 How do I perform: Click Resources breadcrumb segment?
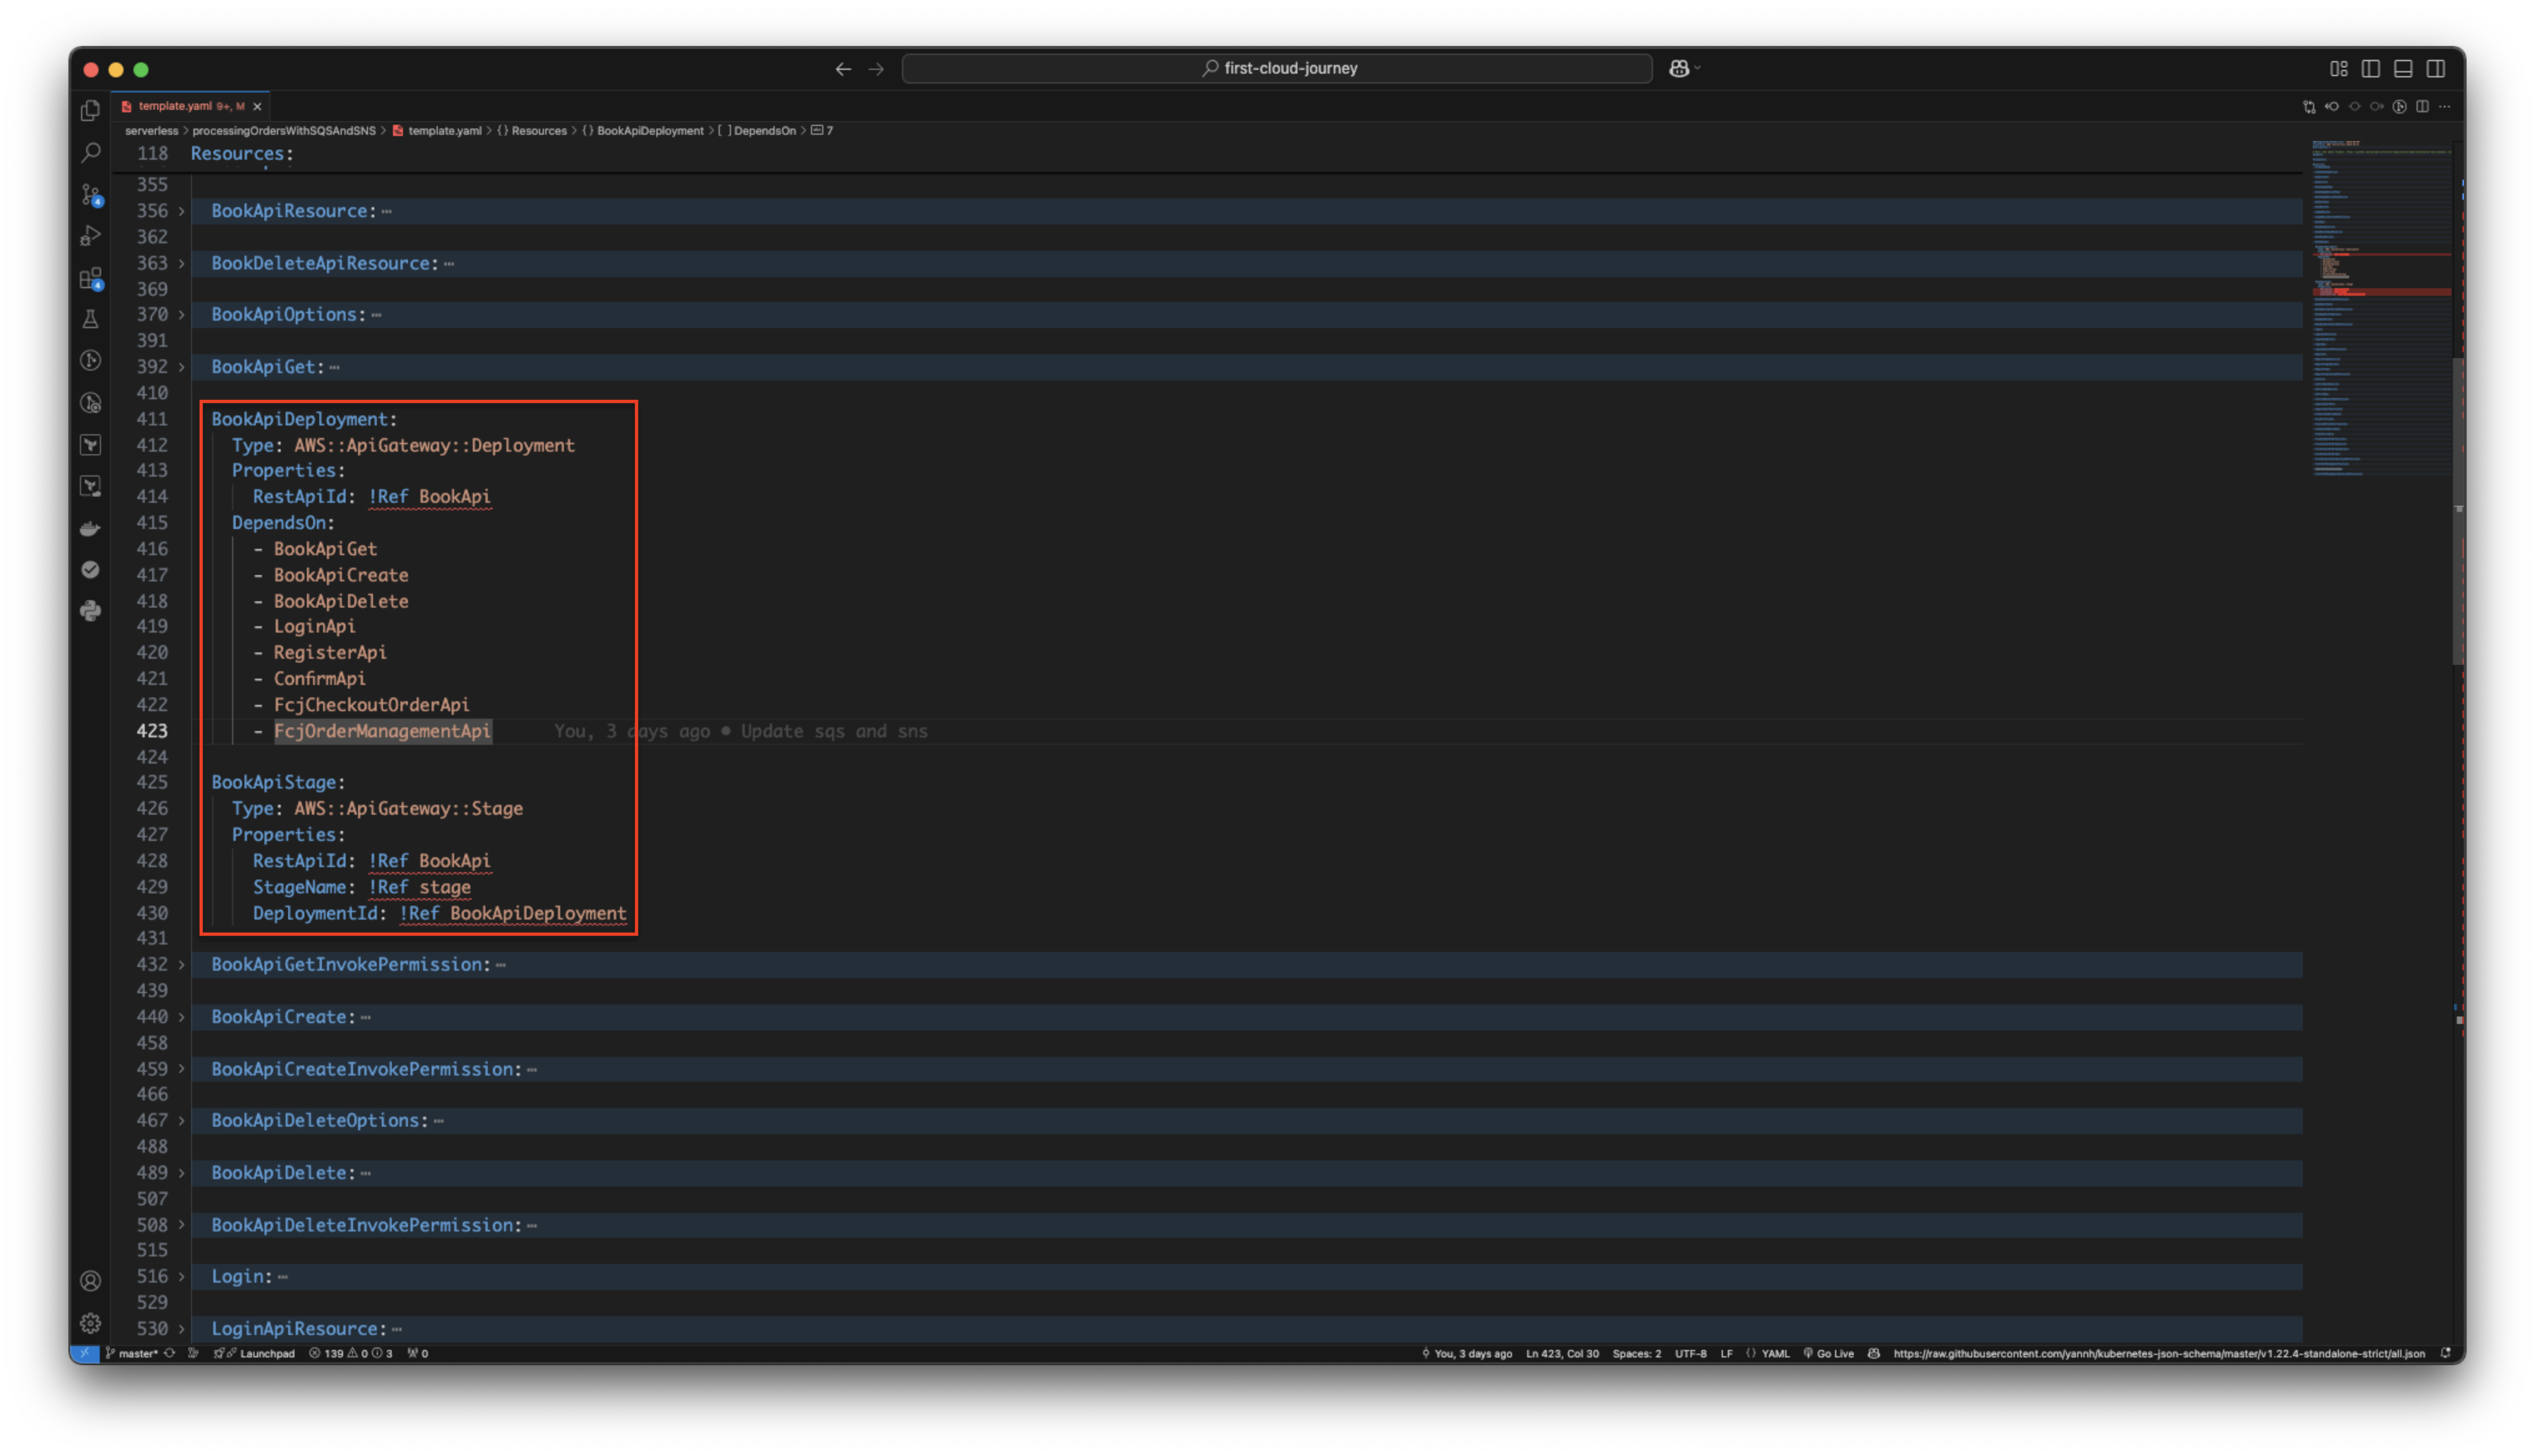click(x=539, y=131)
